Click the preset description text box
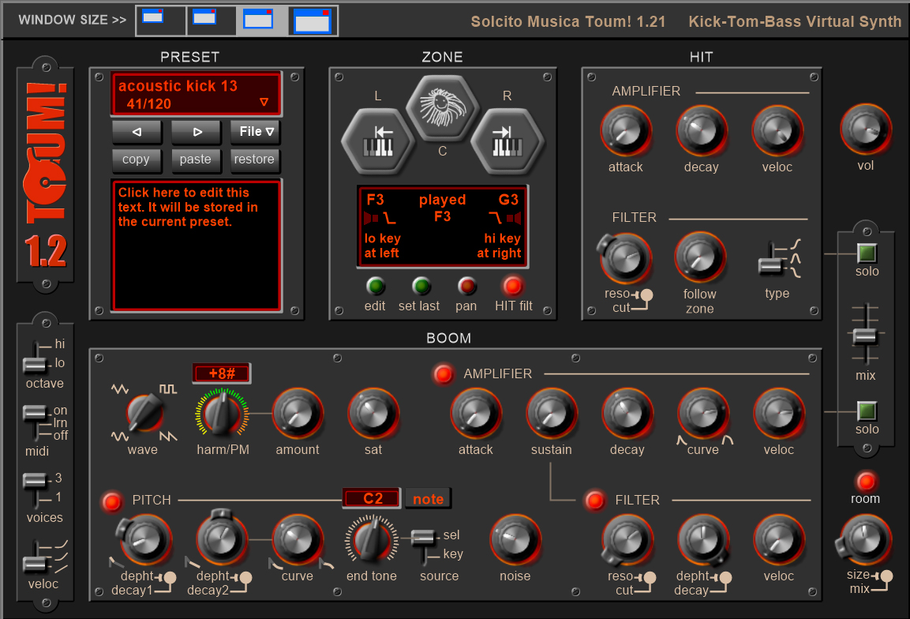 click(x=197, y=246)
